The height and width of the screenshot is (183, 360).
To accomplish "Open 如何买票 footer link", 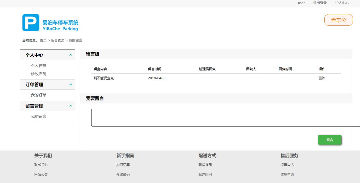I will click(x=123, y=165).
